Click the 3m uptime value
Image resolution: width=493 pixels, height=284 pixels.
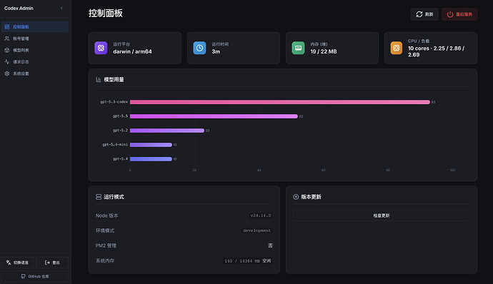(x=216, y=51)
